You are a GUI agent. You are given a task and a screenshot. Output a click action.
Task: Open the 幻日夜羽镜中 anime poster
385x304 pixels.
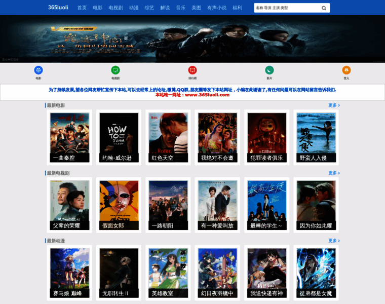[x=217, y=273]
